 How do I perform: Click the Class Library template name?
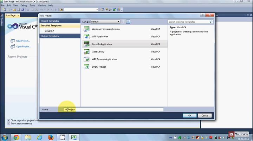click(98, 52)
